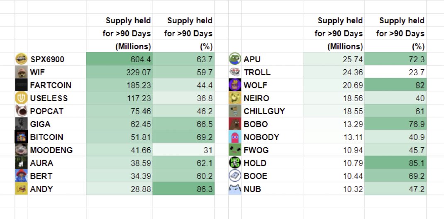Image resolution: width=444 pixels, height=219 pixels.
Task: Click the APU frog icon
Action: click(235, 59)
